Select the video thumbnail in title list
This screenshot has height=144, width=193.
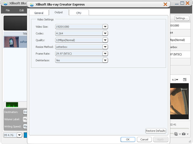click(12, 42)
